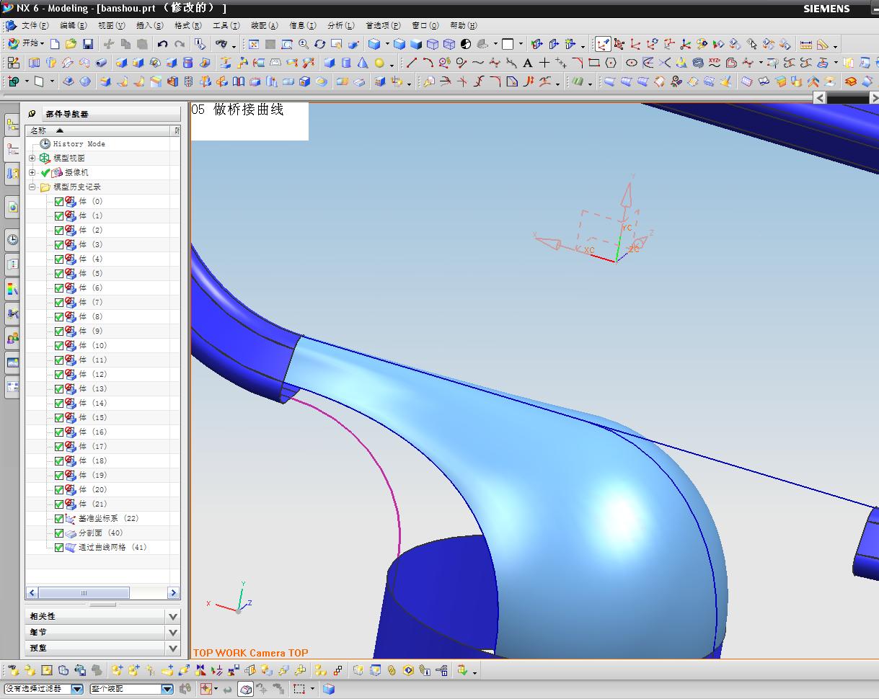
Task: Open the 分析(L) menu
Action: 340,25
